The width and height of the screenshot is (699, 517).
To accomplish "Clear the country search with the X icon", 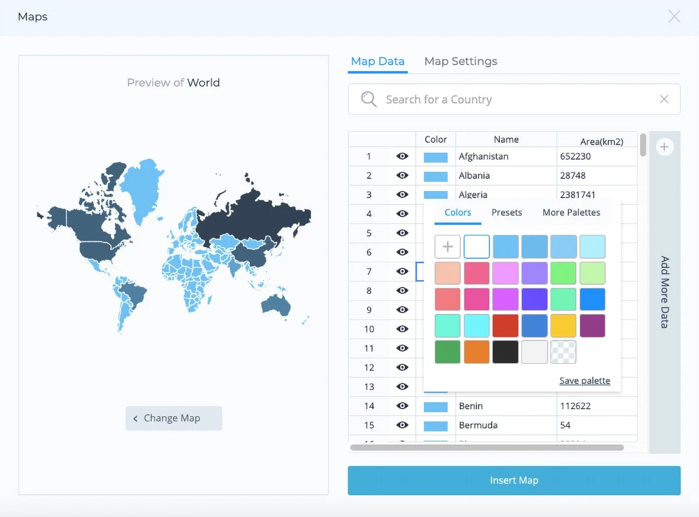I will click(664, 99).
